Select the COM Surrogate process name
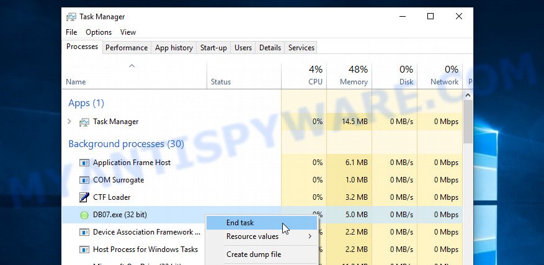544x265 pixels. point(118,180)
